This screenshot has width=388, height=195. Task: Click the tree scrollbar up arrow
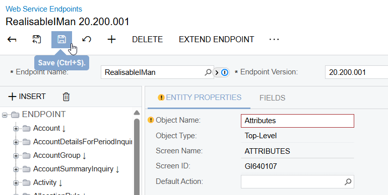click(137, 113)
